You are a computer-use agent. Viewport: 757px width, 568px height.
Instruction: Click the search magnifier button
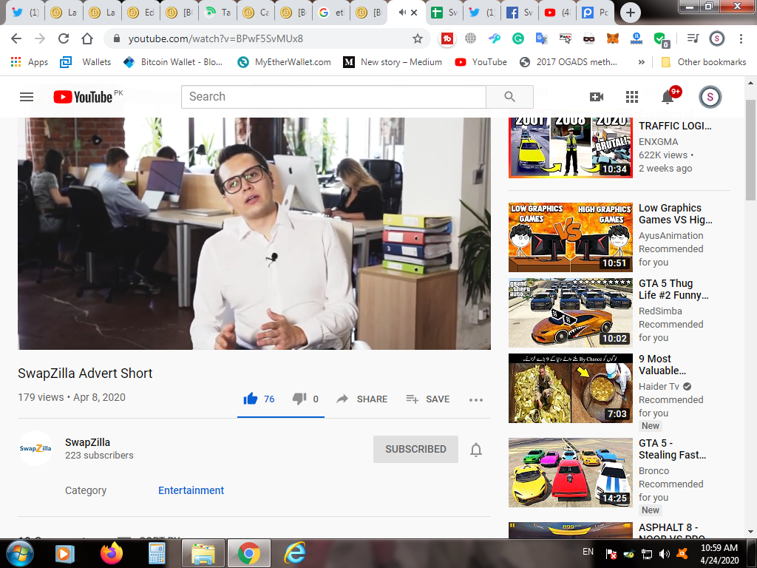509,97
